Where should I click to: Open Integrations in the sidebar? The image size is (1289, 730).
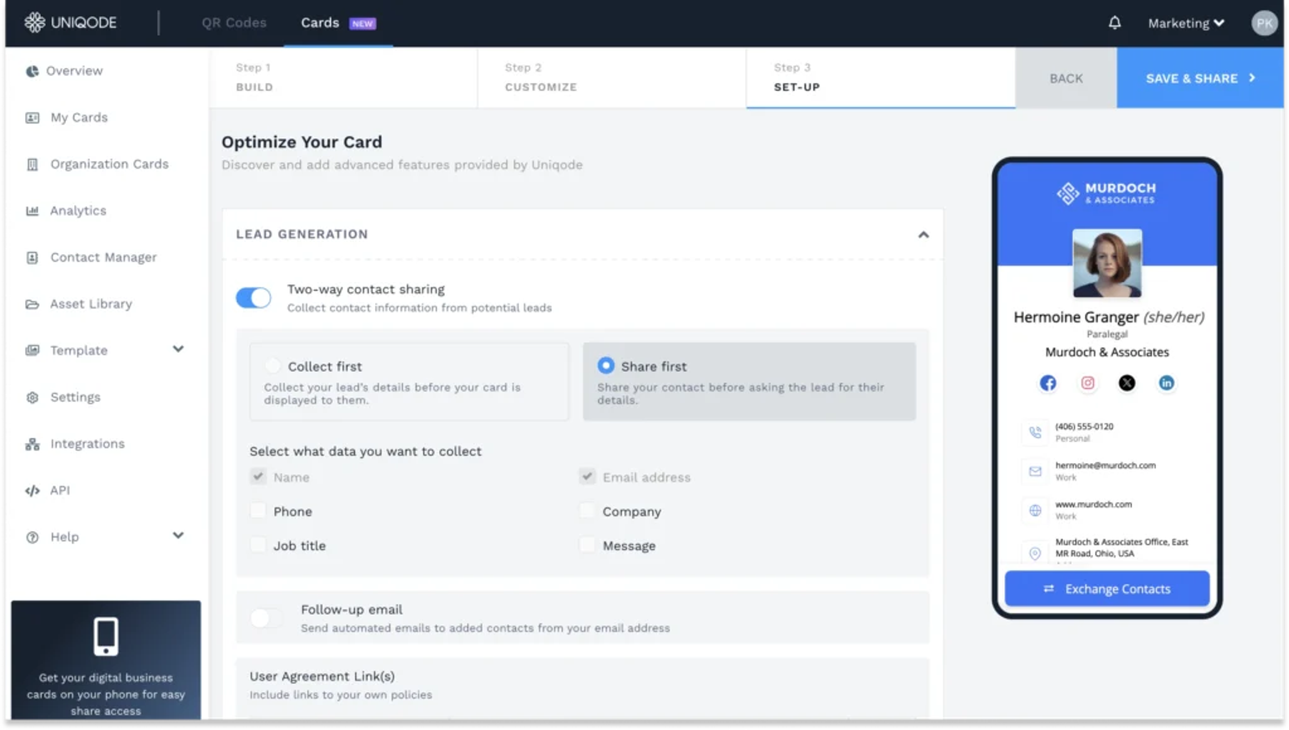pyautogui.click(x=87, y=444)
